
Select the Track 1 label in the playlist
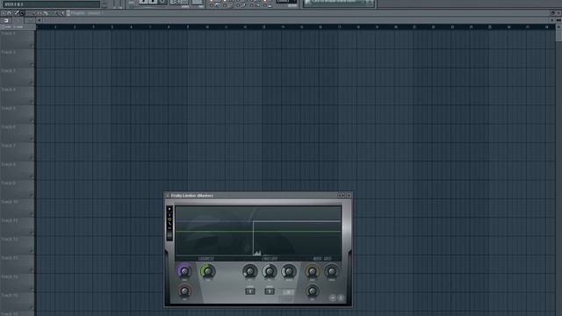(8, 33)
